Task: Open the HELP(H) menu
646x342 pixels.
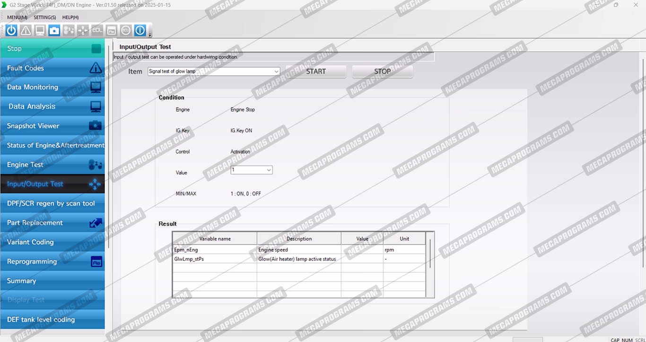Action: click(x=70, y=18)
